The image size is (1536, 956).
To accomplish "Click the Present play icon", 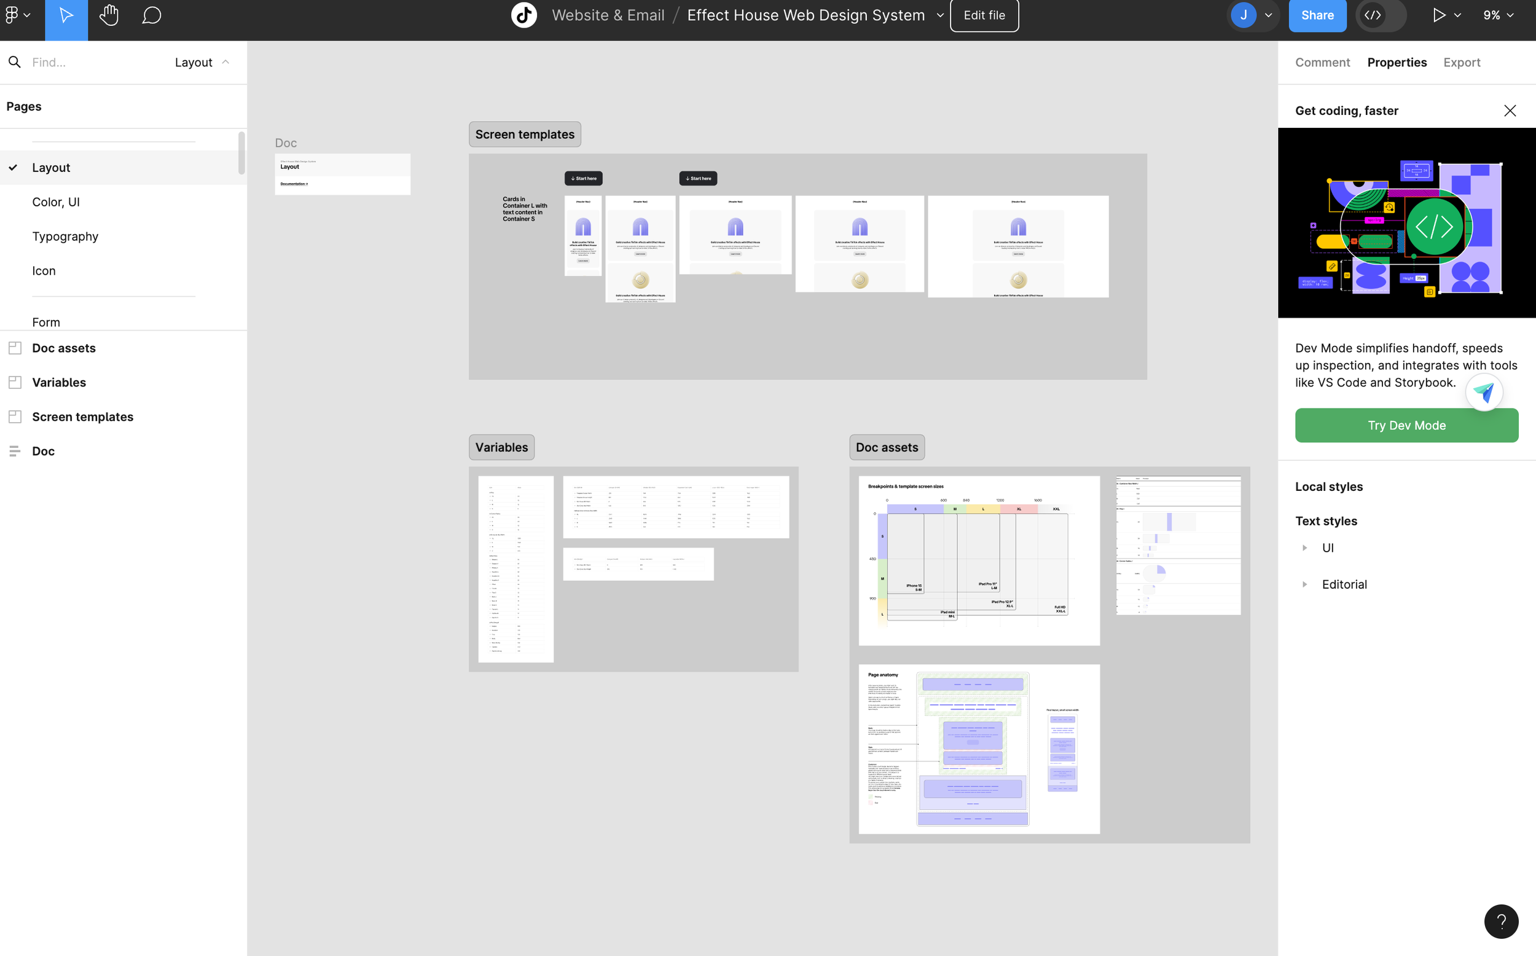I will [x=1439, y=15].
